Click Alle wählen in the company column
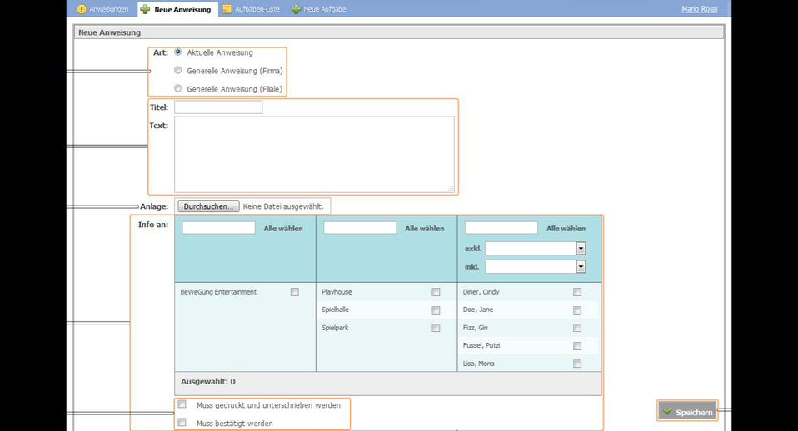The width and height of the screenshot is (798, 431). pos(283,229)
